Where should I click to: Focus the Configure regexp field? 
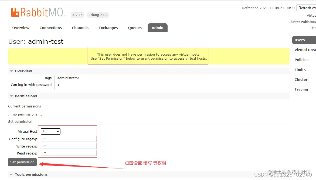coord(69,139)
